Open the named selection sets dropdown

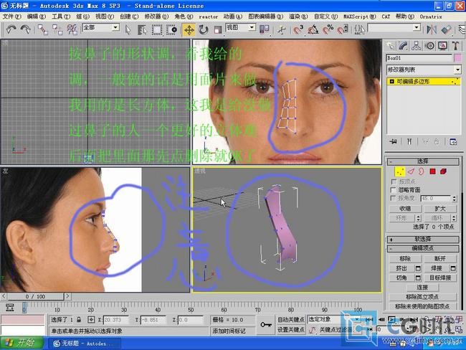[394, 28]
